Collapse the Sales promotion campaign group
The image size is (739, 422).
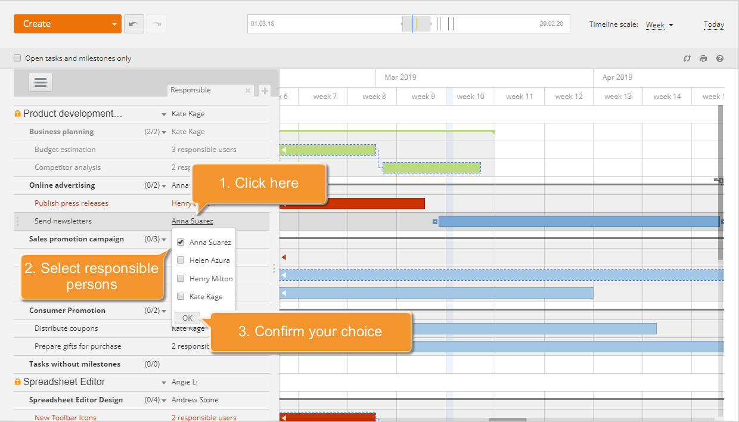pyautogui.click(x=164, y=239)
